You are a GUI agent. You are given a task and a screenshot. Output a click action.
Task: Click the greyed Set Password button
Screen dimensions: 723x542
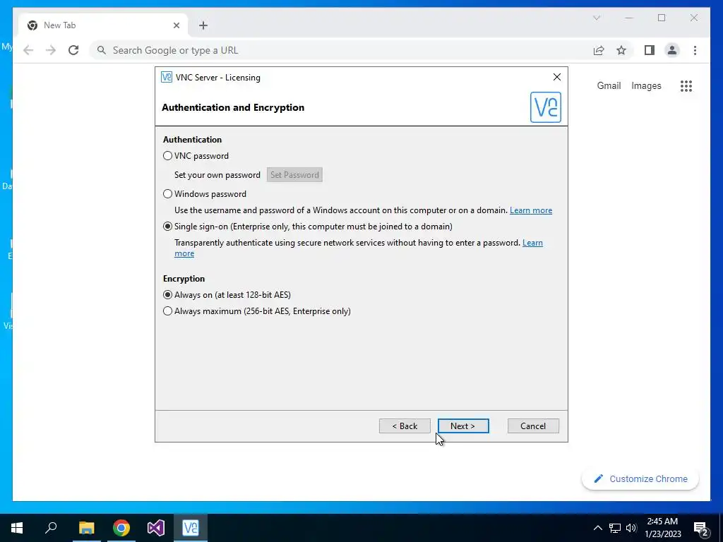294,175
